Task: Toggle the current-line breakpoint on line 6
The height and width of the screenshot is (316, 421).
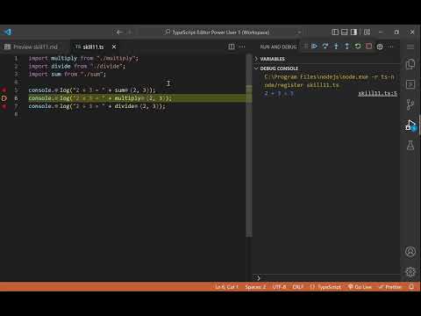Action: pyautogui.click(x=4, y=98)
